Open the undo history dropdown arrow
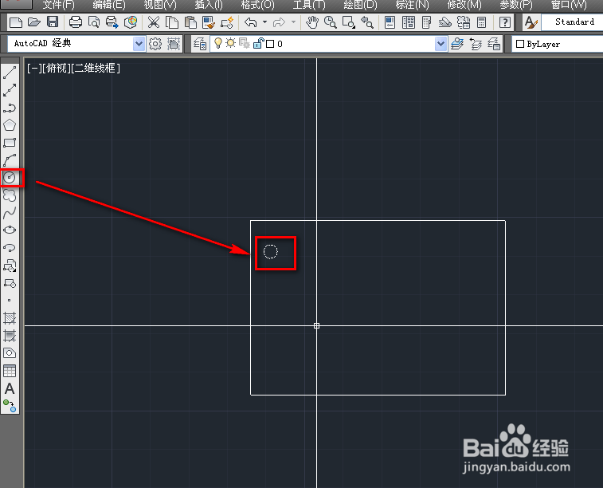 [264, 22]
